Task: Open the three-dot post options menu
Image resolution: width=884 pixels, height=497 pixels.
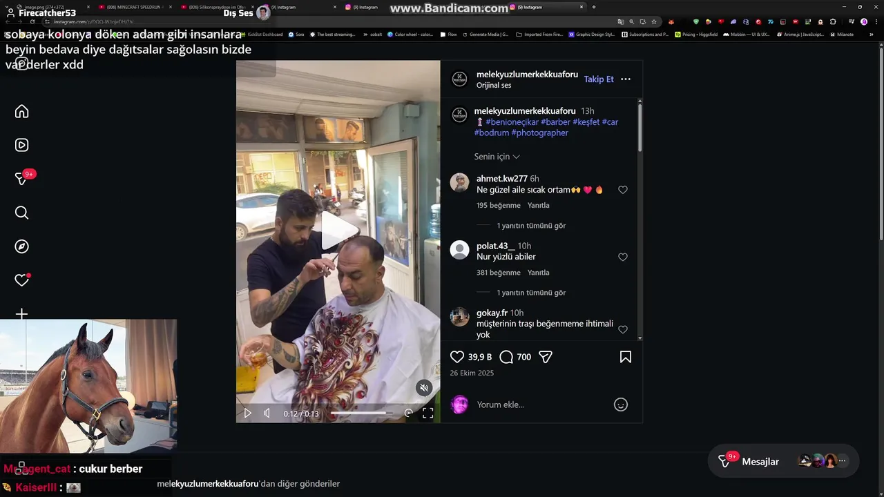Action: [626, 79]
